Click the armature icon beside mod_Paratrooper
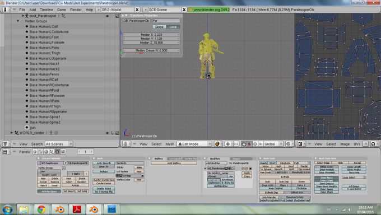This screenshot has width=381, height=215. (27, 16)
